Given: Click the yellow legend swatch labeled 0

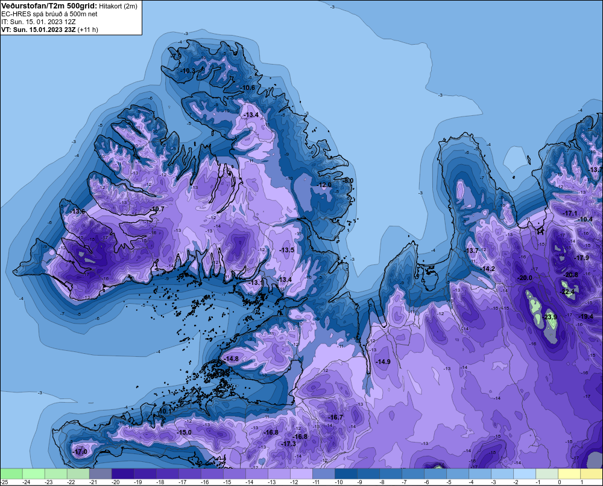Looking at the screenshot, I should click(569, 474).
